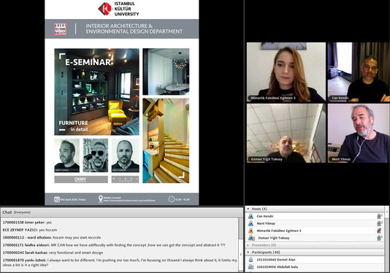Click Mert Yilmaz's host avatar icon
The height and width of the screenshot is (273, 390).
tap(251, 223)
